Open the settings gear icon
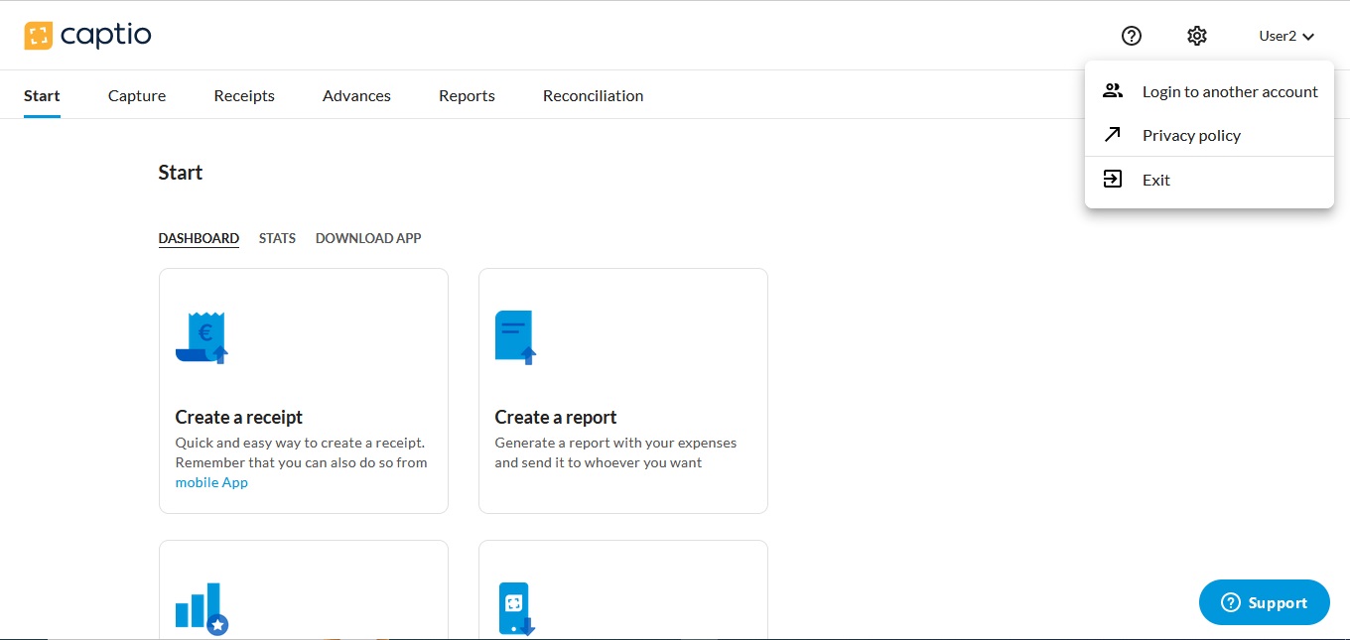This screenshot has height=640, width=1350. (1197, 36)
